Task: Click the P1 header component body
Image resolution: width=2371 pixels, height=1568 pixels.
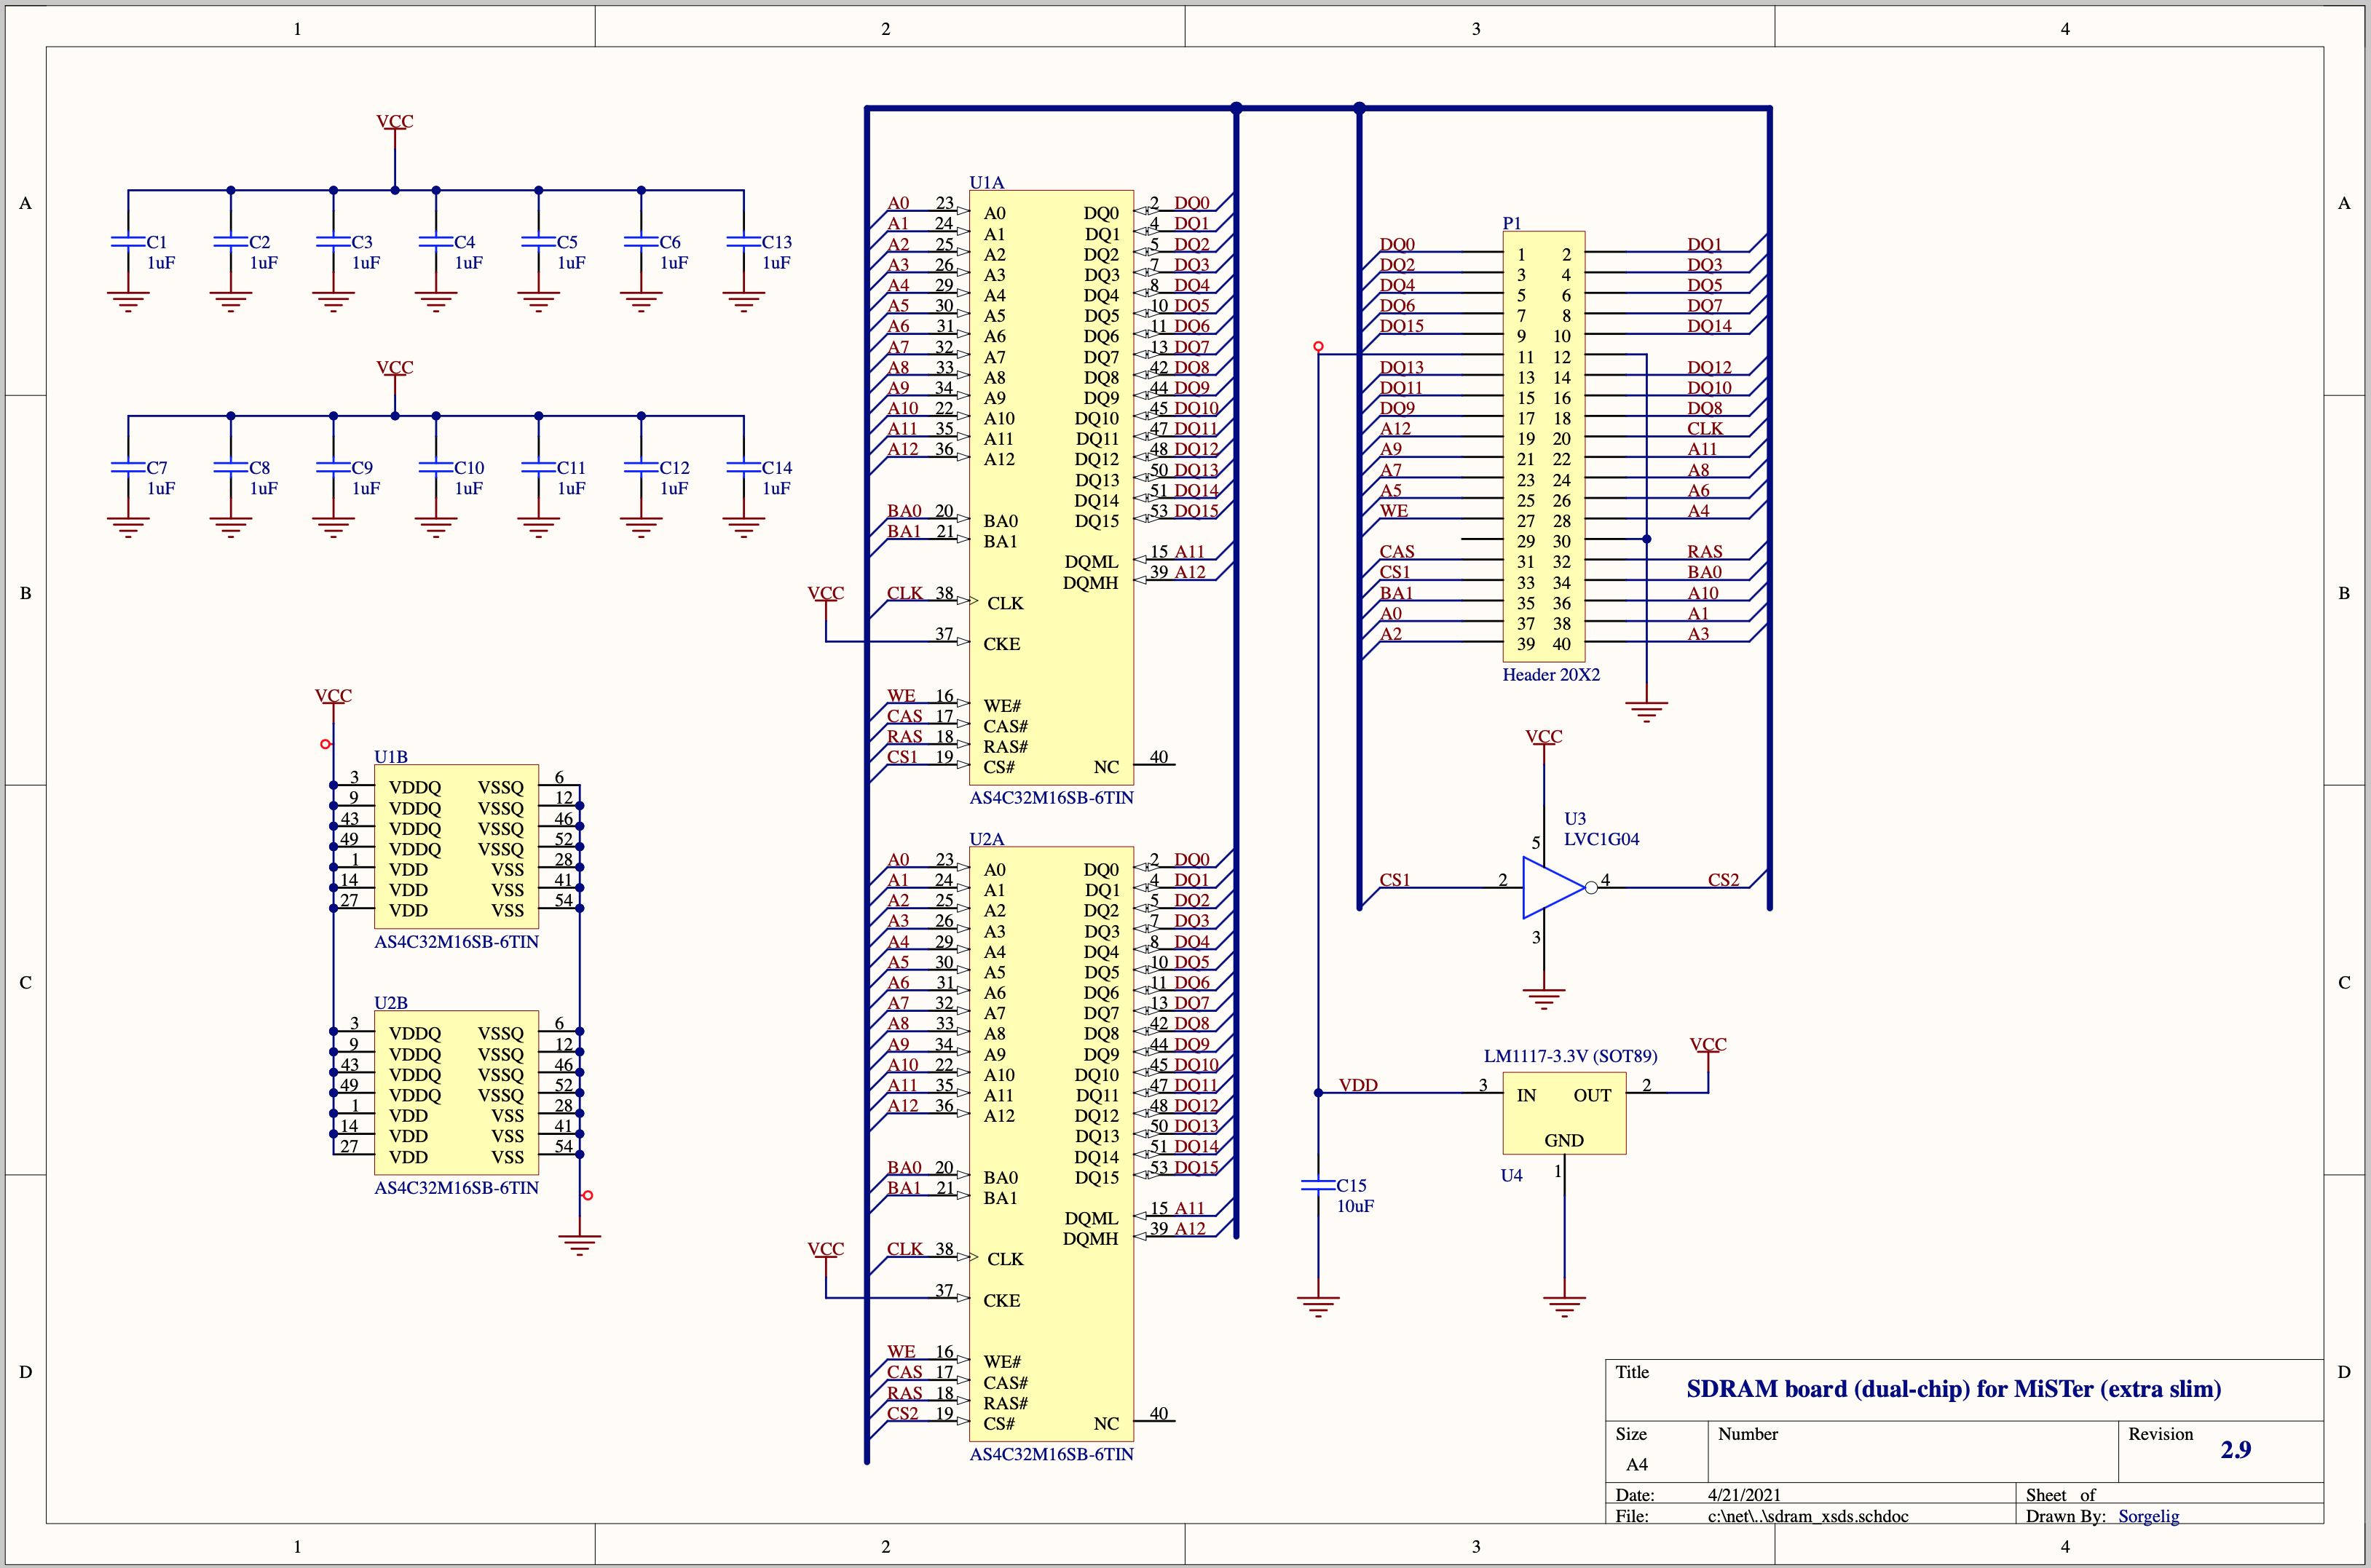Action: (x=1542, y=446)
